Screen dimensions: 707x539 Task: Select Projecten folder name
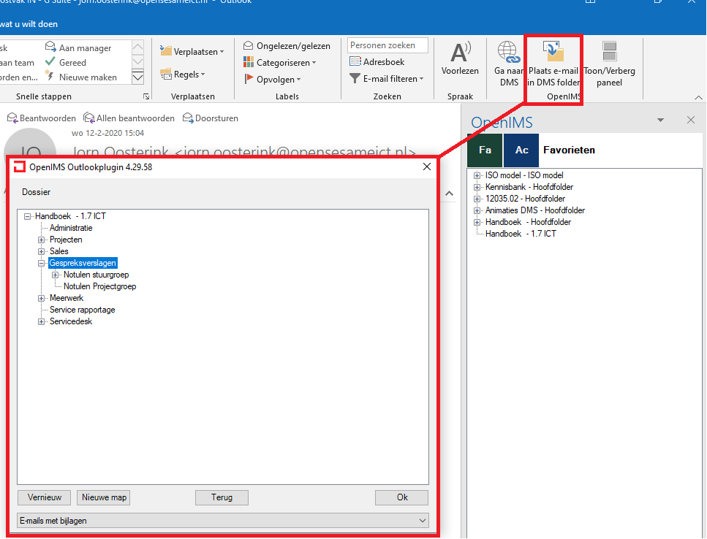coord(66,240)
